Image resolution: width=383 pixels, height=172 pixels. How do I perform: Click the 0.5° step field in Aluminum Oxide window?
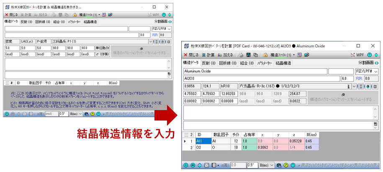point(252,165)
